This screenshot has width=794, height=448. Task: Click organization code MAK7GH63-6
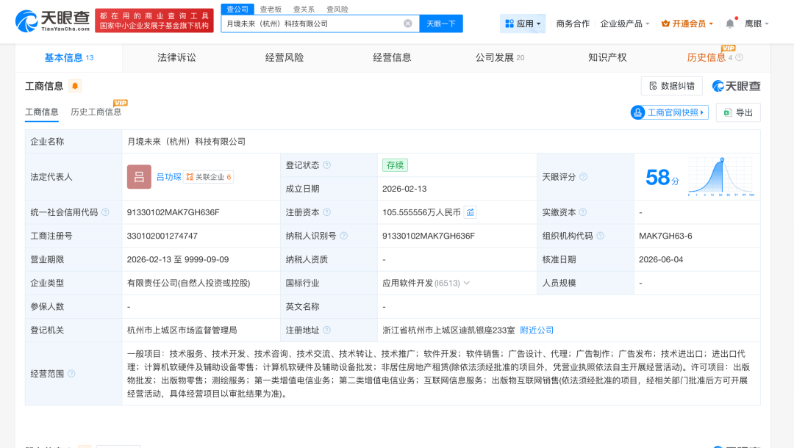click(x=665, y=236)
